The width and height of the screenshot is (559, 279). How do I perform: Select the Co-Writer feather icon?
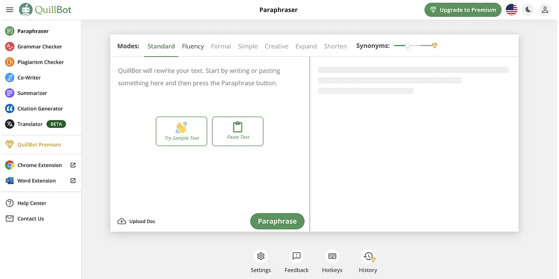(9, 78)
